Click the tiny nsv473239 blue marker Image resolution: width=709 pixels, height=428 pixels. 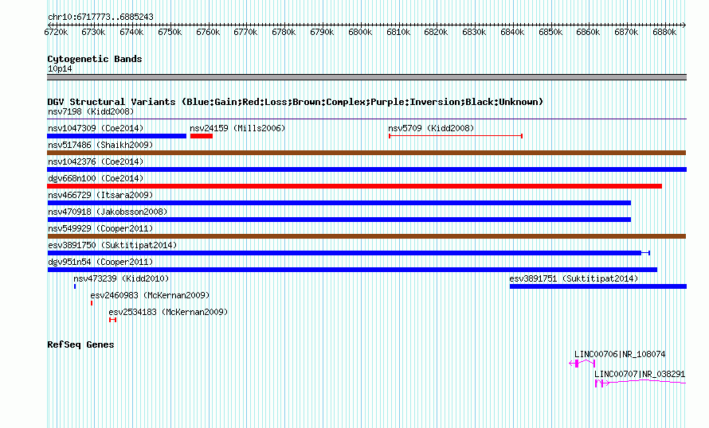[75, 286]
